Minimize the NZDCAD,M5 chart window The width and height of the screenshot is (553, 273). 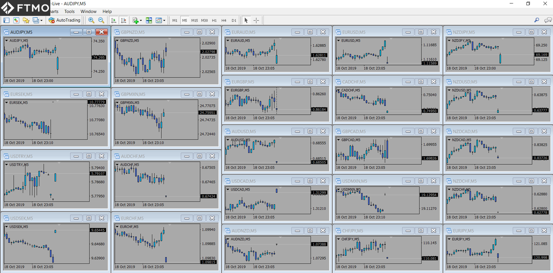coord(518,131)
